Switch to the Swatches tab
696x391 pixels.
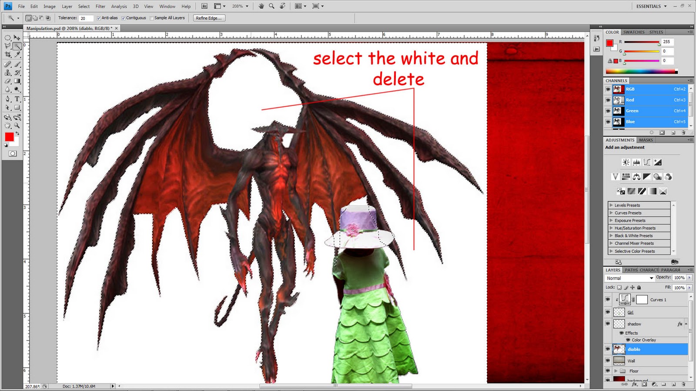coord(634,32)
